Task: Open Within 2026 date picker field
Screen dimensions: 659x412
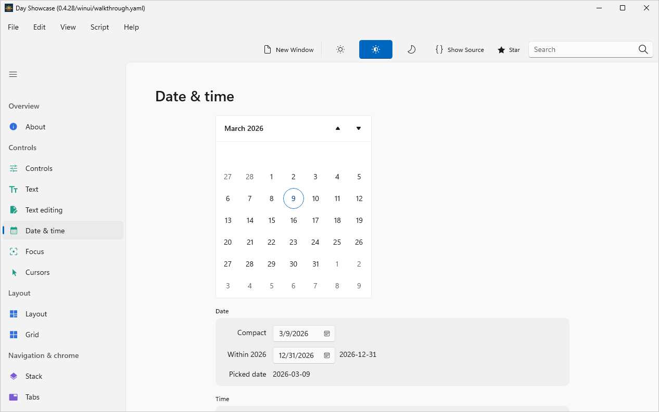Action: [x=304, y=355]
